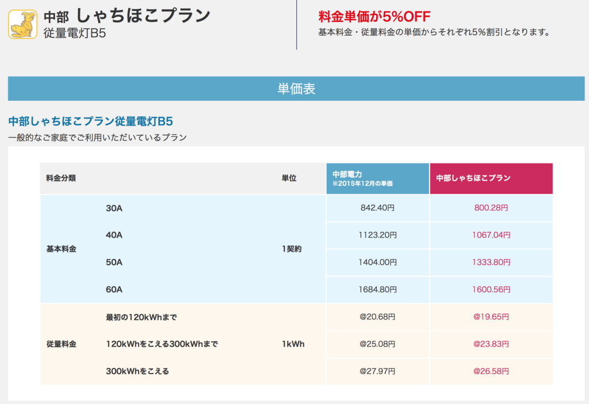
Task: Click the 一般的なご家庭でご利用 description line
Action: (97, 138)
